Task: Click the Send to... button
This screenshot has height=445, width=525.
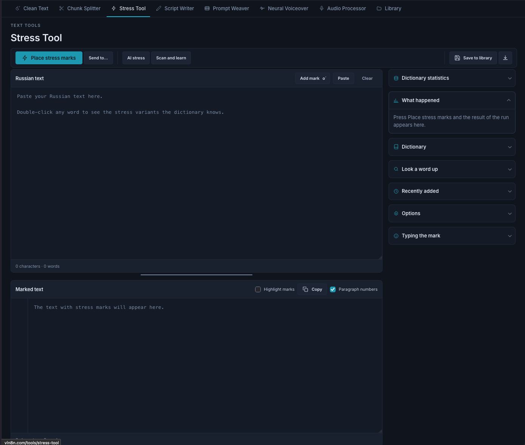Action: pos(98,58)
